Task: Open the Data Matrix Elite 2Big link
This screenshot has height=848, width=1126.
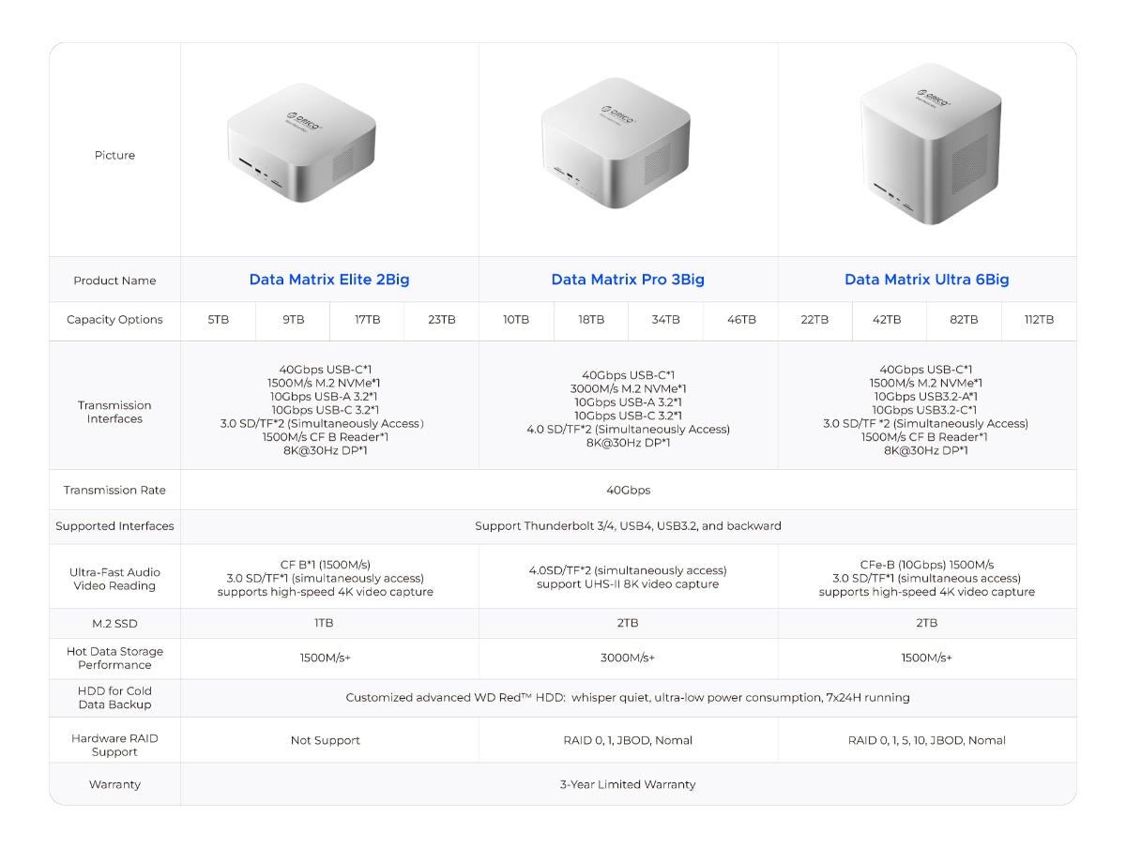Action: 329,280
